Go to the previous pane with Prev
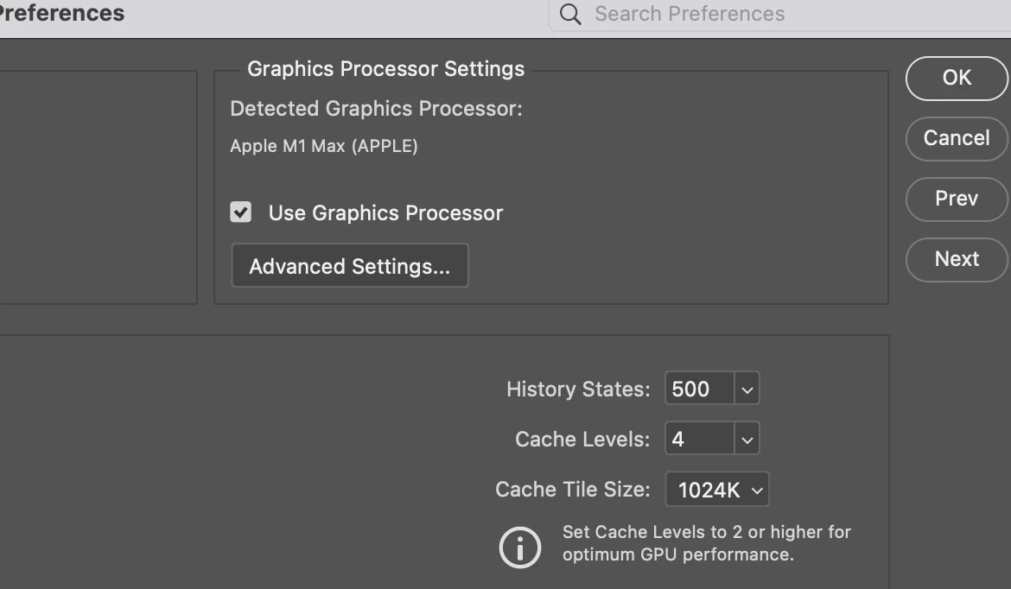The height and width of the screenshot is (589, 1011). 957,199
